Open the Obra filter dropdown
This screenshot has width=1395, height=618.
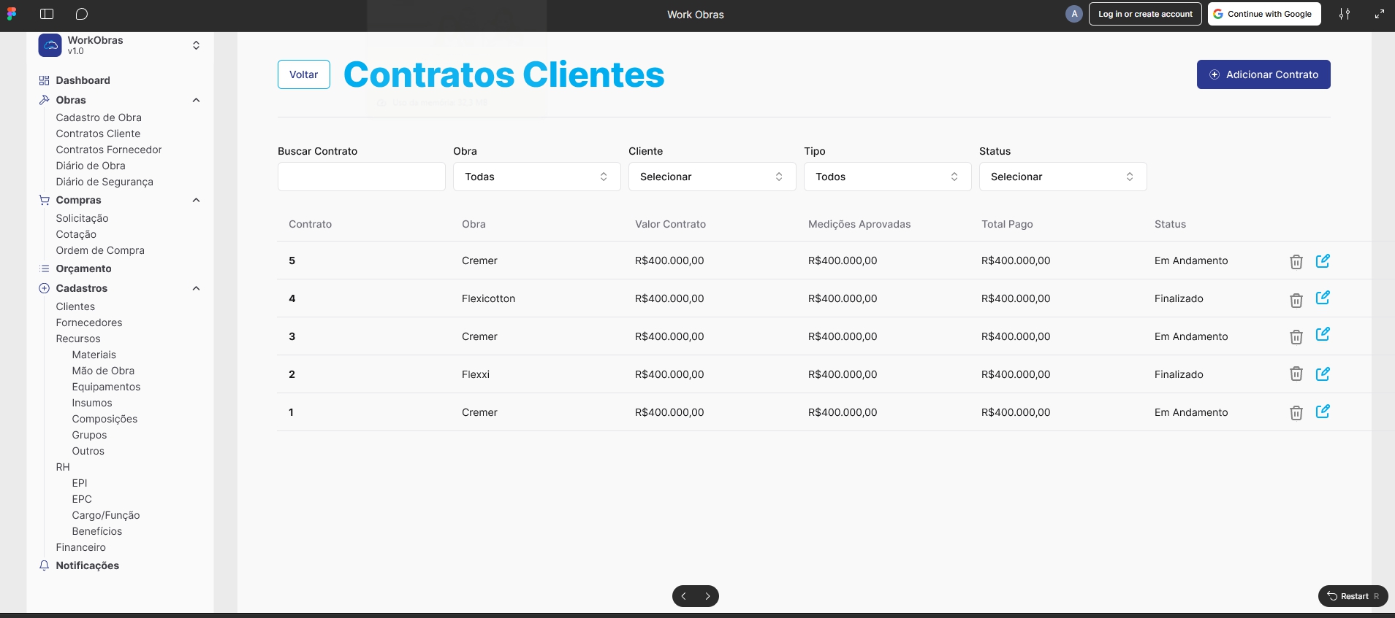pos(536,177)
